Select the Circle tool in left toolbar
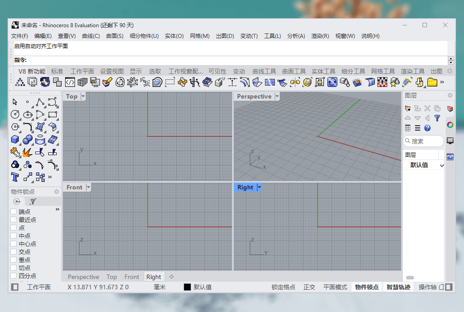This screenshot has height=312, width=464. tap(15, 115)
